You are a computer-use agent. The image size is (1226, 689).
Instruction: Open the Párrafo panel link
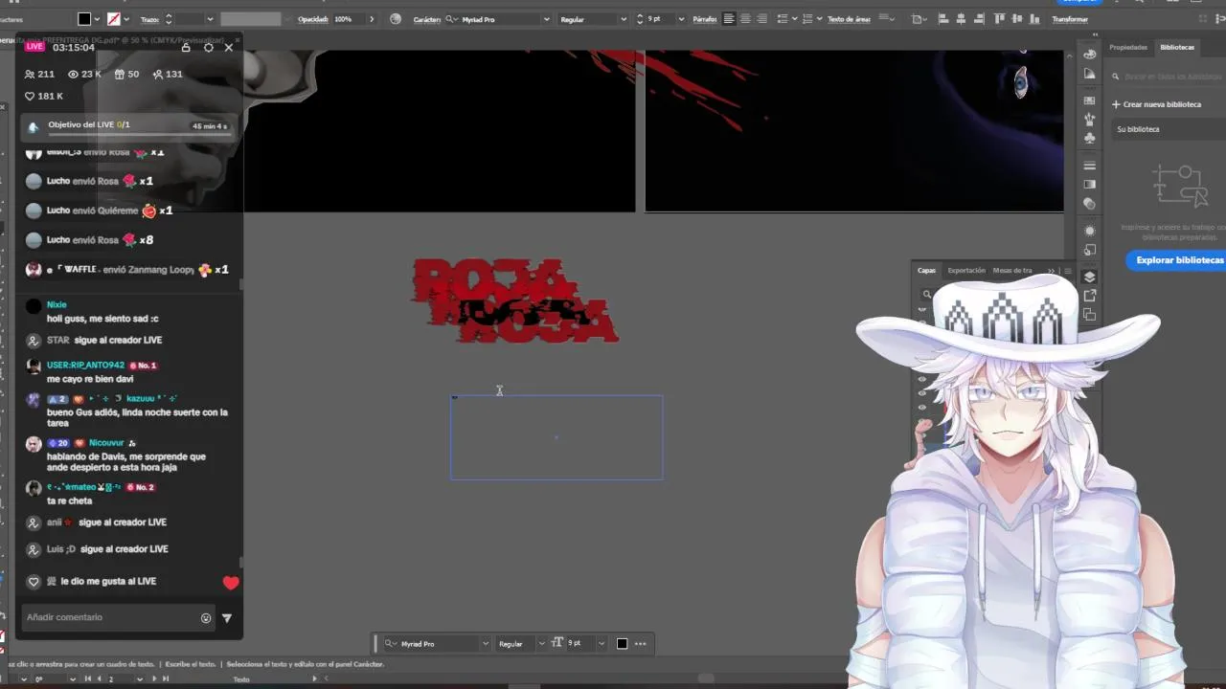704,19
